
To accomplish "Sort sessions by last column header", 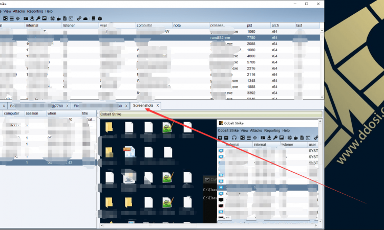I will tap(307, 25).
